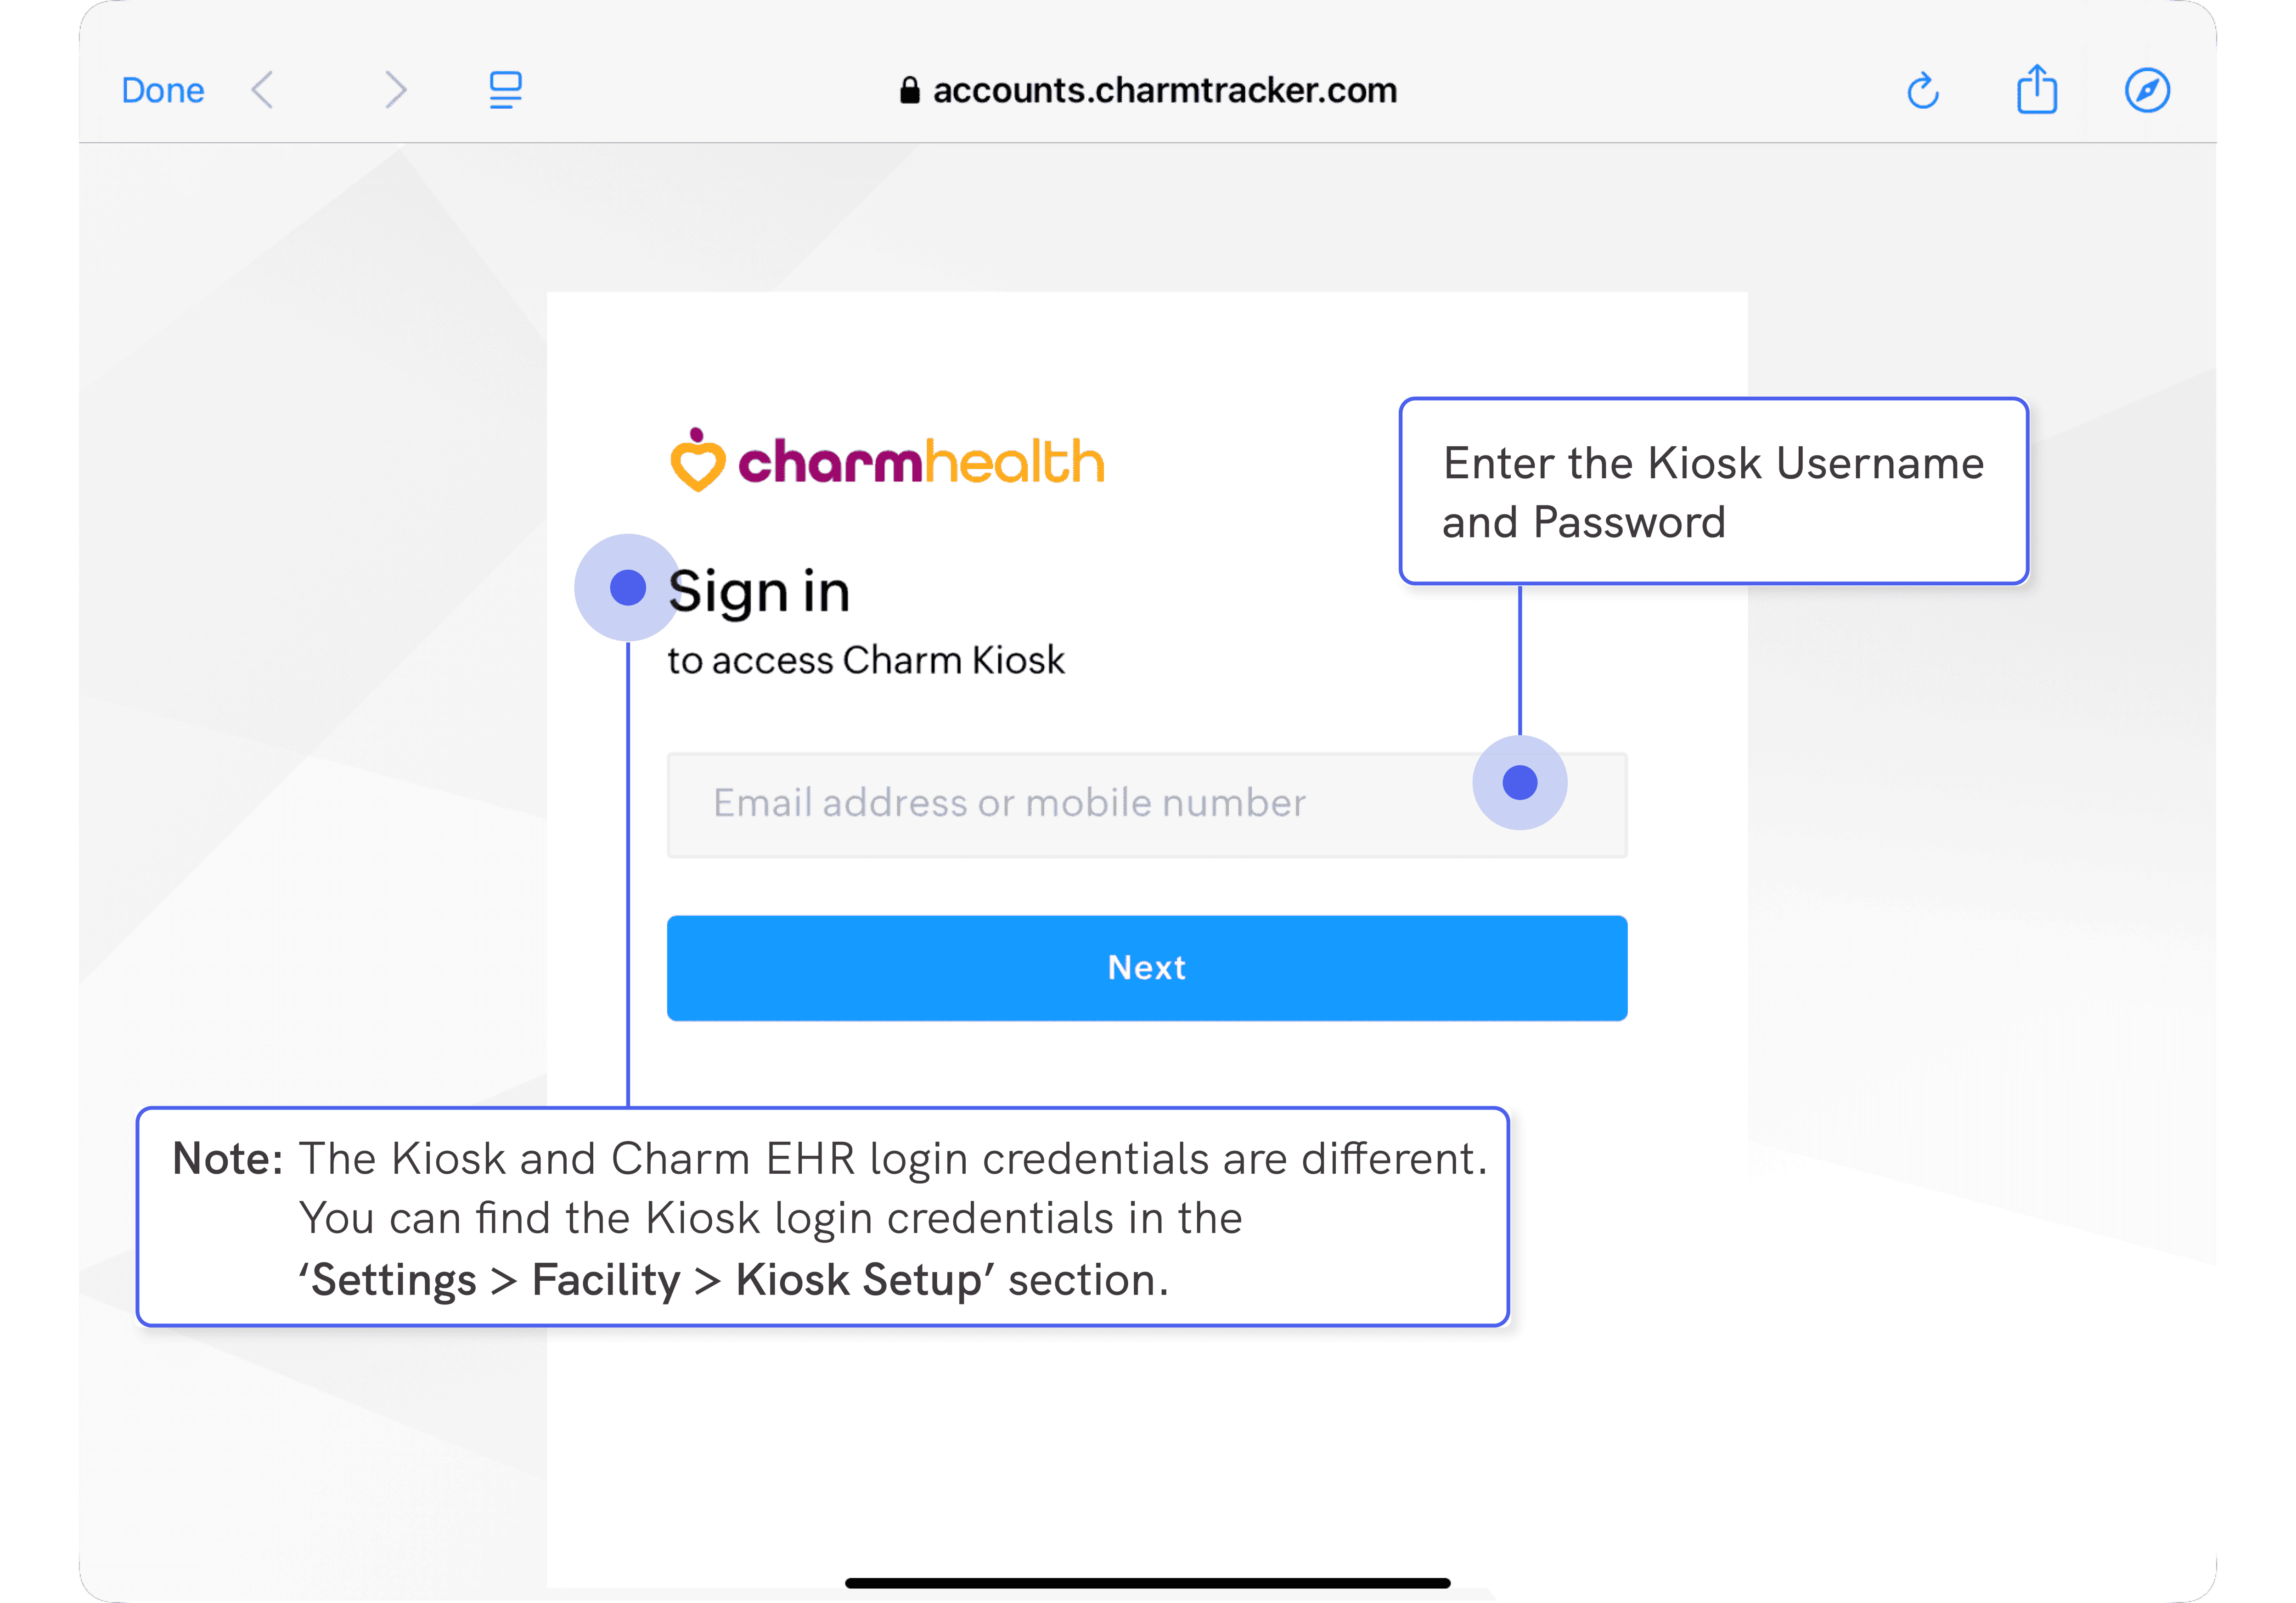Reload the page with the refresh icon
The height and width of the screenshot is (1603, 2296).
[x=1922, y=91]
